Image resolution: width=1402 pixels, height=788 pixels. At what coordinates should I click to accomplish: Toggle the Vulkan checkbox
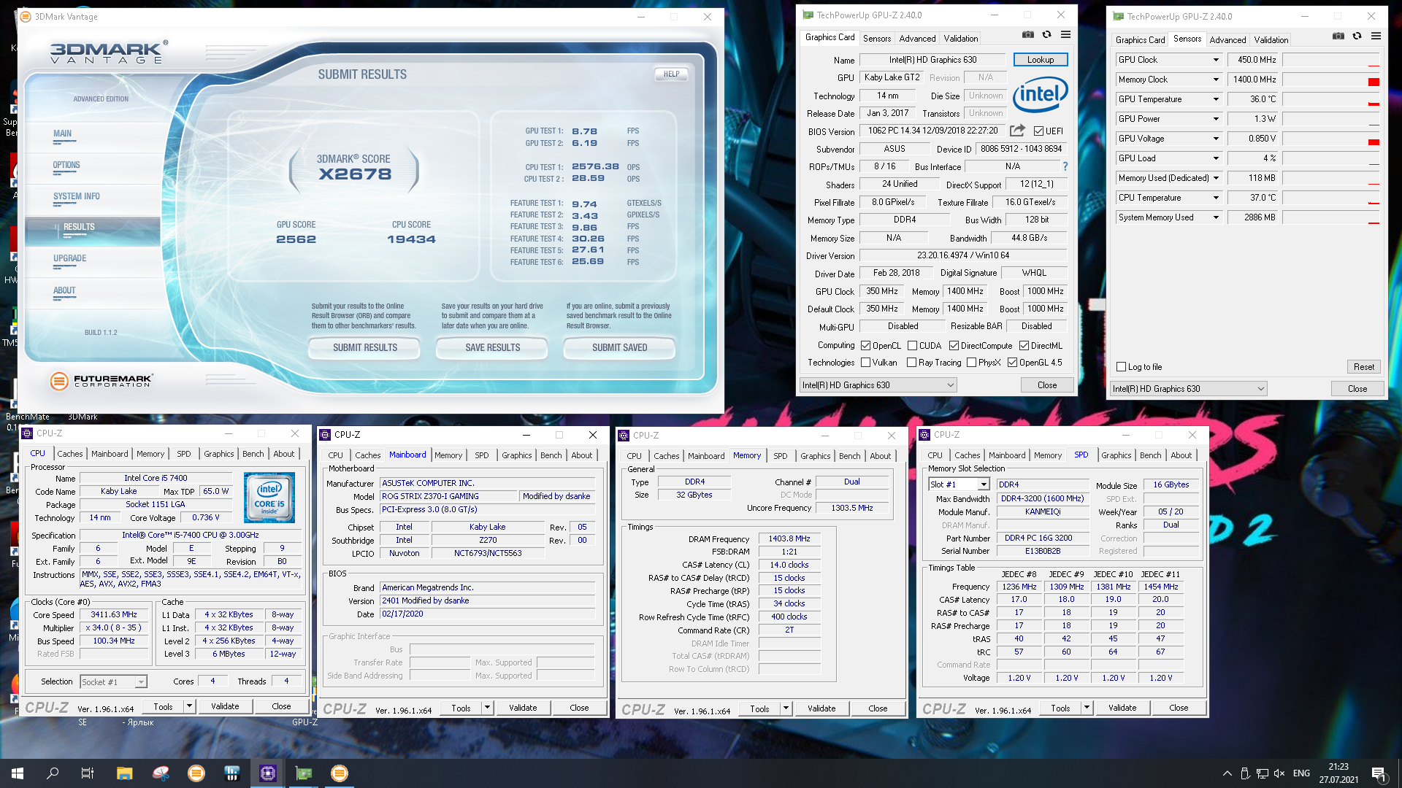[x=865, y=363]
